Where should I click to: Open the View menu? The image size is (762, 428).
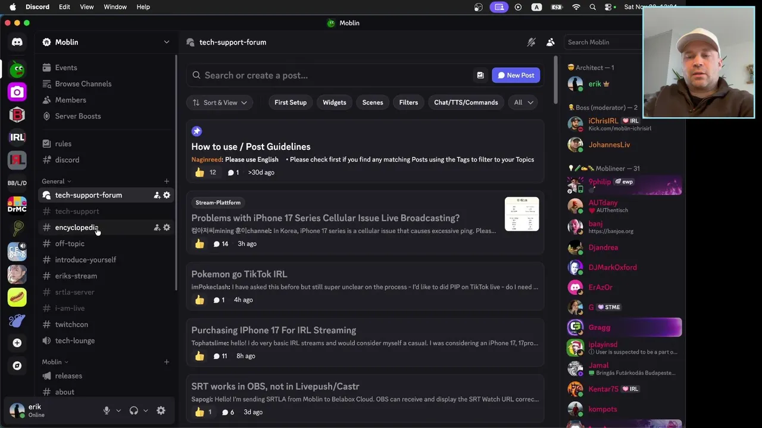point(87,7)
